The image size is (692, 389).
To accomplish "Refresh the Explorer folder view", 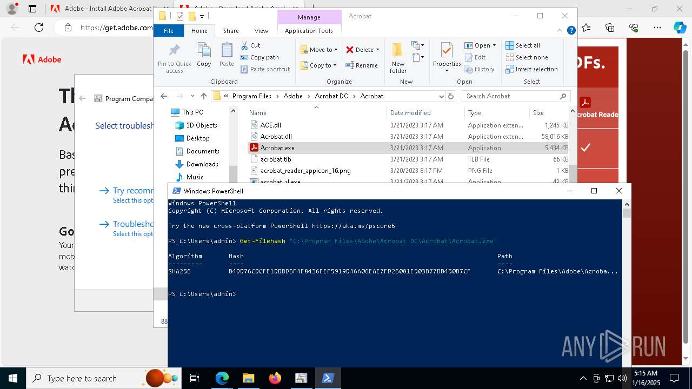I will 451,96.
